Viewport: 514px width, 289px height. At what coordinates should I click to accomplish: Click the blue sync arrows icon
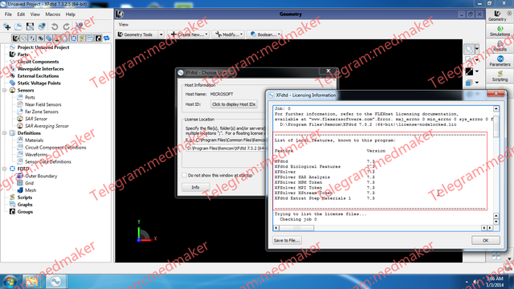pos(107,39)
